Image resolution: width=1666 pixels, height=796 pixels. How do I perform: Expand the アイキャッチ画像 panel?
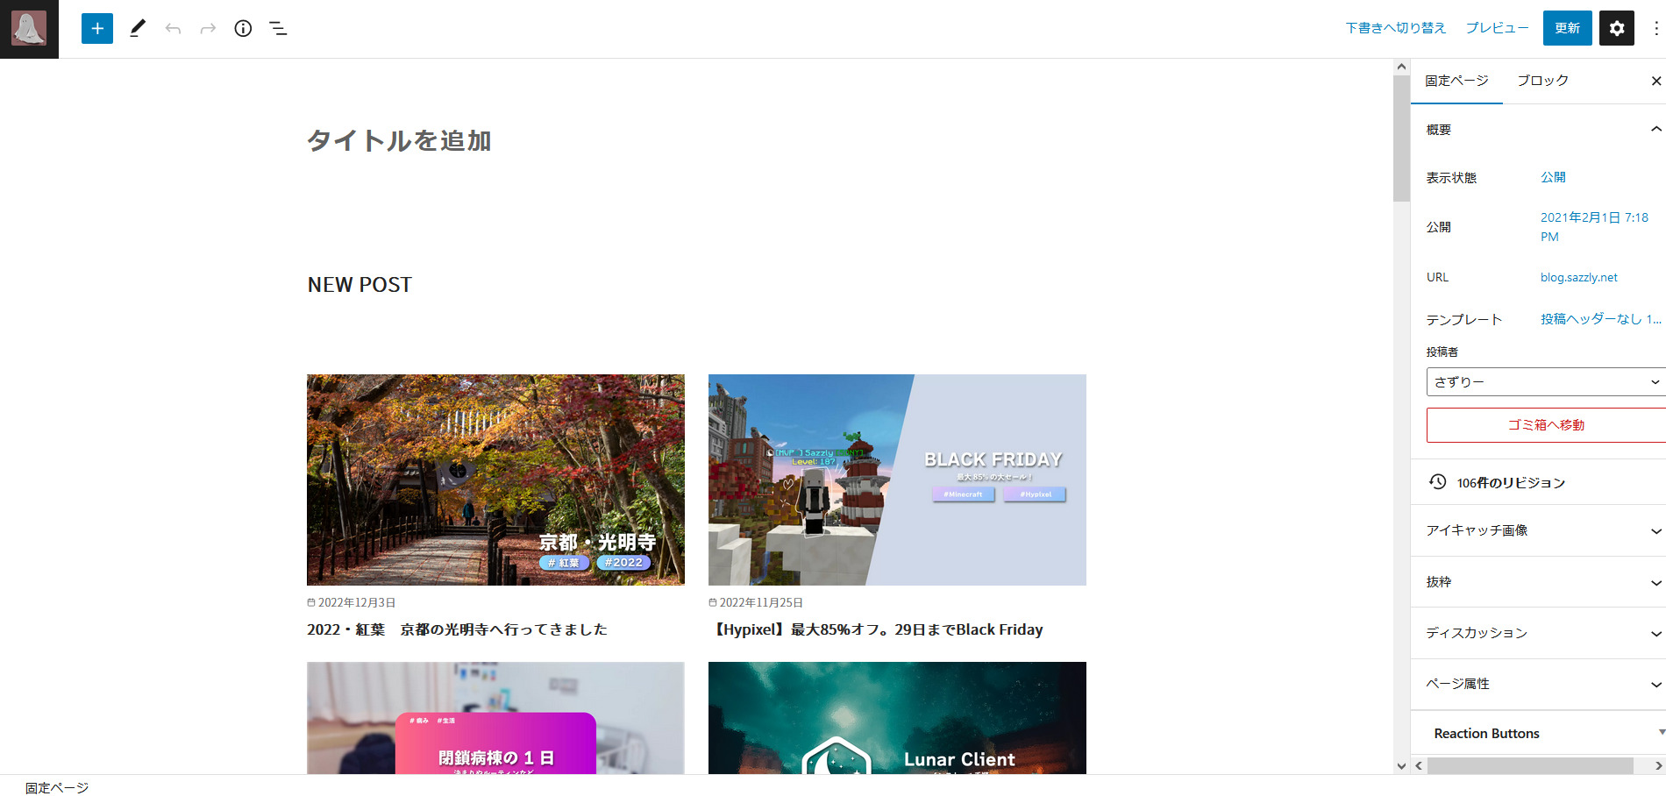(1538, 530)
